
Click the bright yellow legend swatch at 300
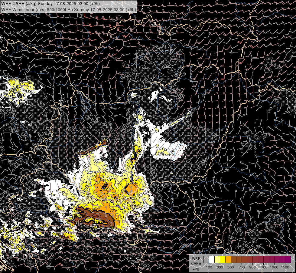223,259
